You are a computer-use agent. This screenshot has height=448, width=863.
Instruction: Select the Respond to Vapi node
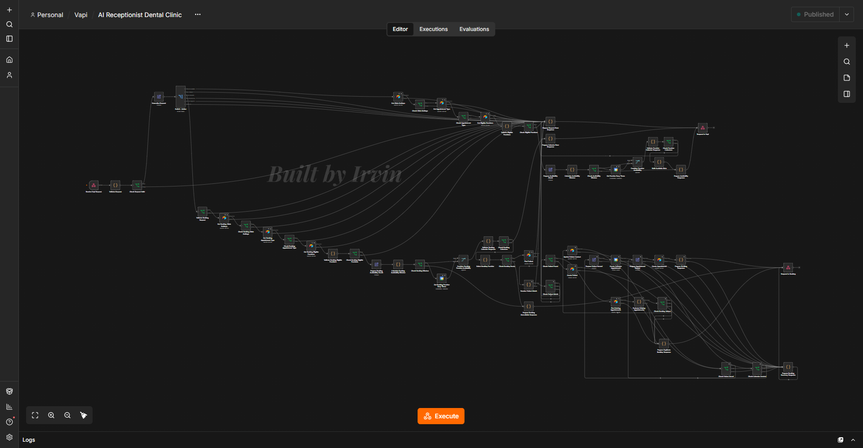coord(703,128)
